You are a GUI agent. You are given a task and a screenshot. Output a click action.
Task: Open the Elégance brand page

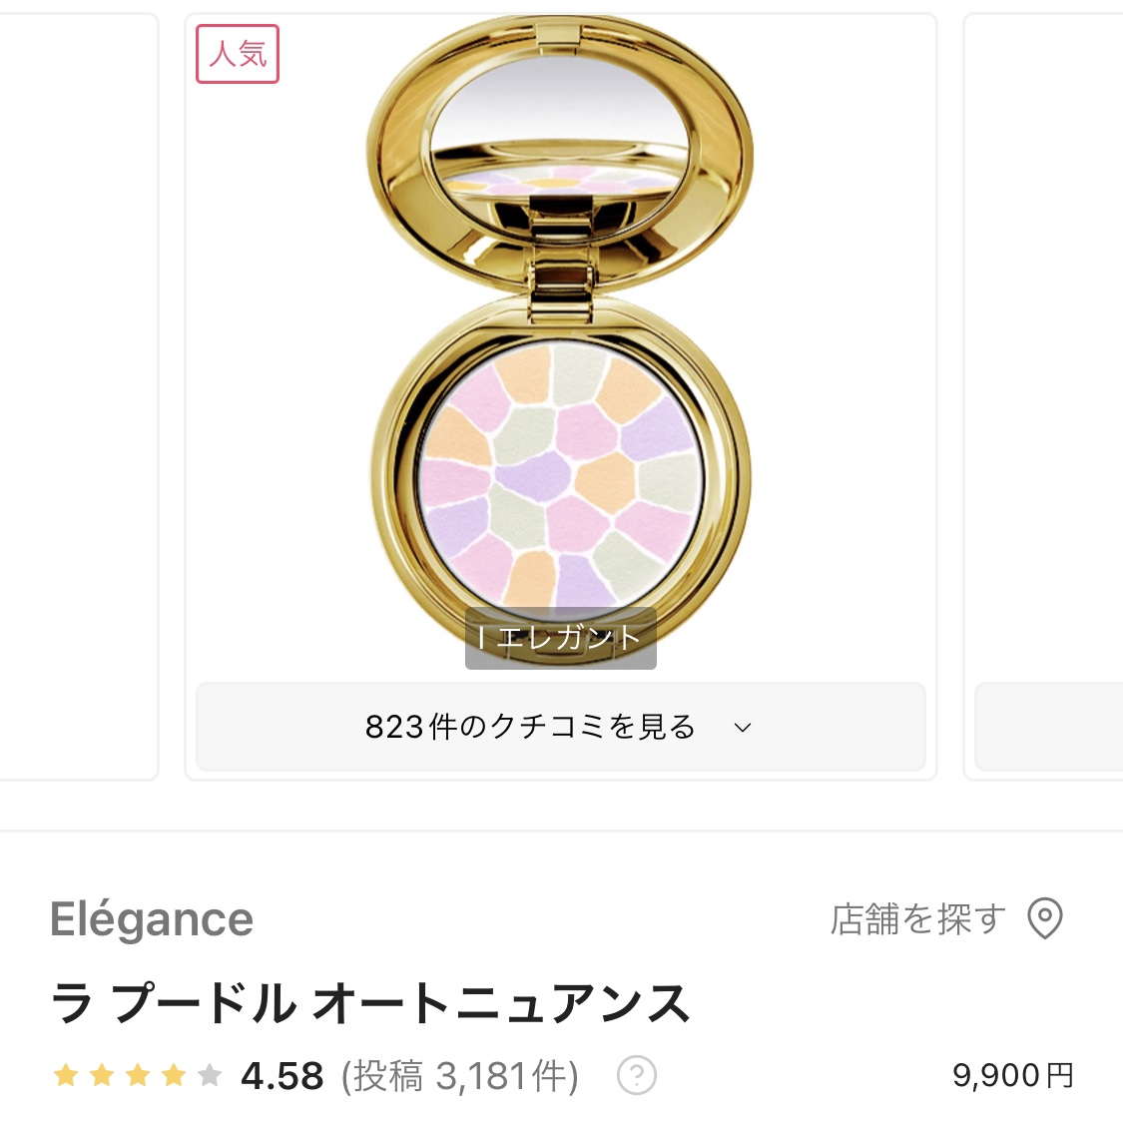point(152,918)
